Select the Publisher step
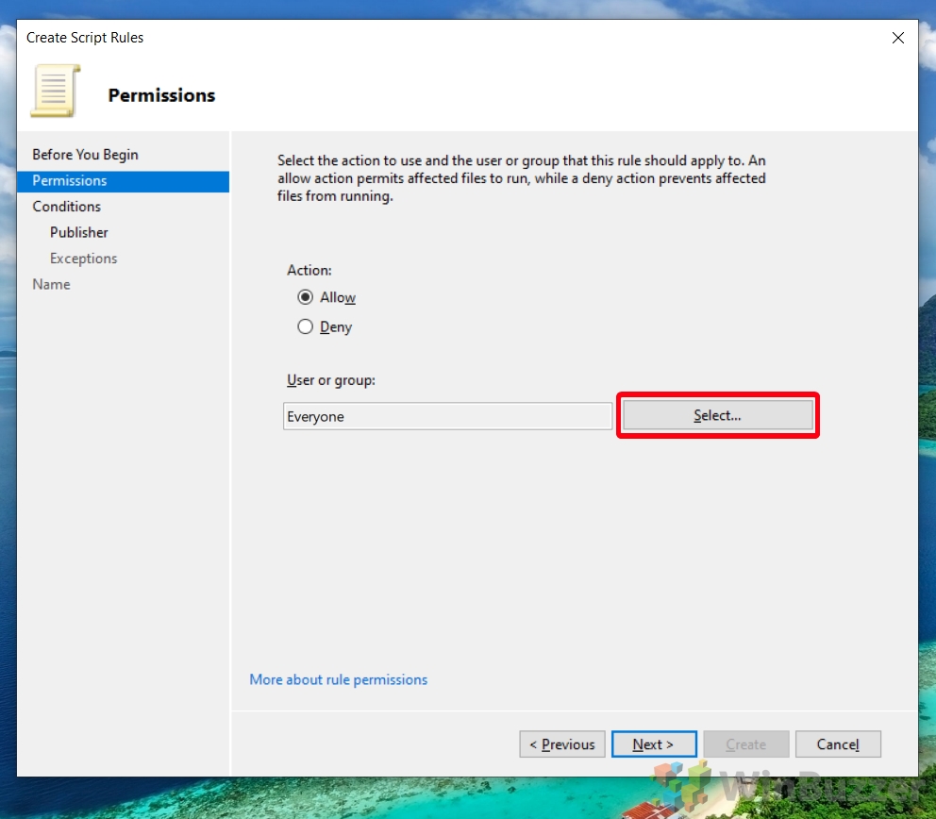Image resolution: width=936 pixels, height=819 pixels. [x=78, y=232]
